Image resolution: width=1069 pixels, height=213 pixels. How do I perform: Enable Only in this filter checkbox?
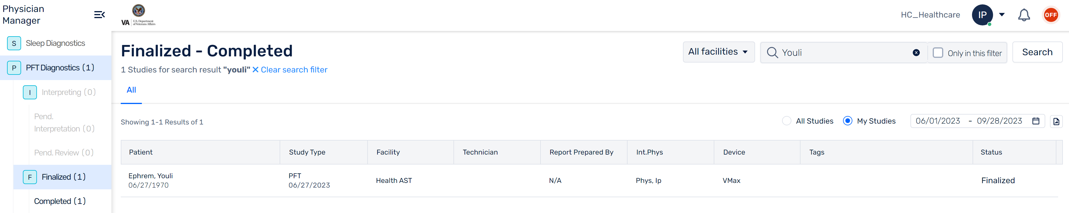pos(938,53)
